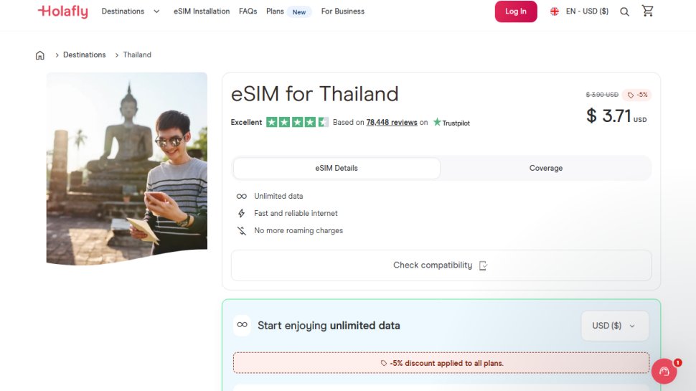Click the Check compatibility button
Screen dimensions: 696x391
441,265
